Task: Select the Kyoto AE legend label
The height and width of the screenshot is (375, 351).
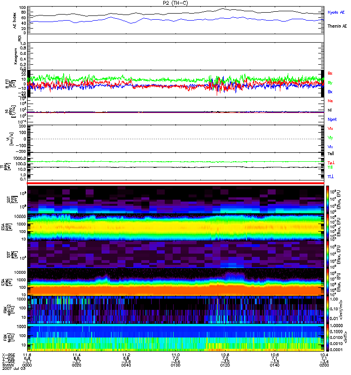Action: (x=336, y=12)
